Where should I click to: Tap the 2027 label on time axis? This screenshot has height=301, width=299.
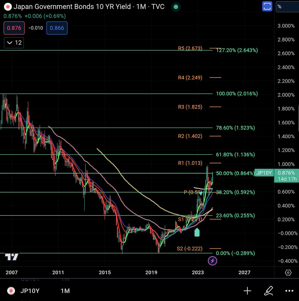245,272
